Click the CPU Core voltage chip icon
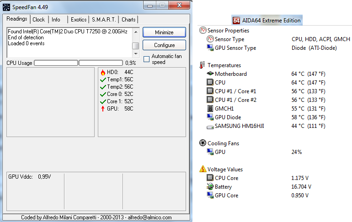This screenshot has height=222, width=352. click(210, 178)
